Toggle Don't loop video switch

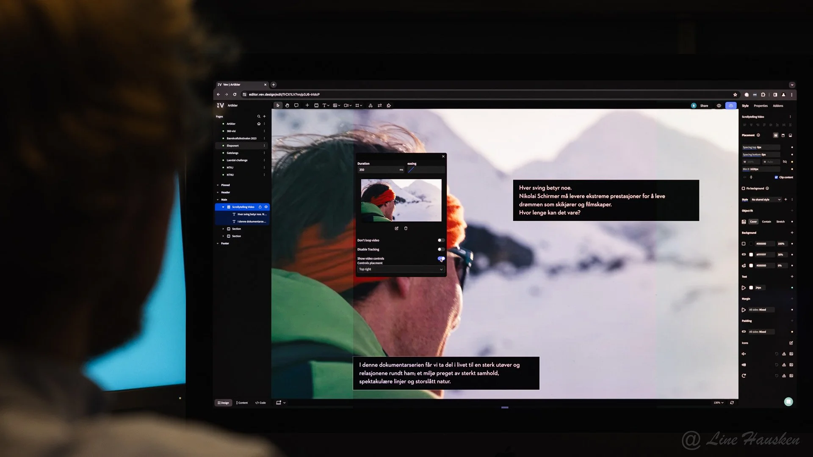pyautogui.click(x=441, y=240)
